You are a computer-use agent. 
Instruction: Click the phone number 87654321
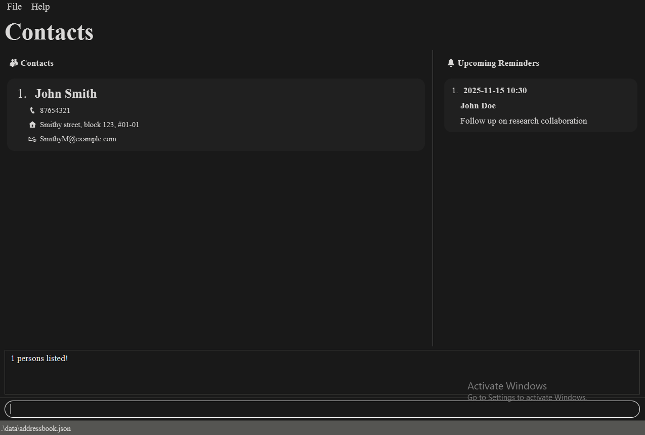(55, 110)
